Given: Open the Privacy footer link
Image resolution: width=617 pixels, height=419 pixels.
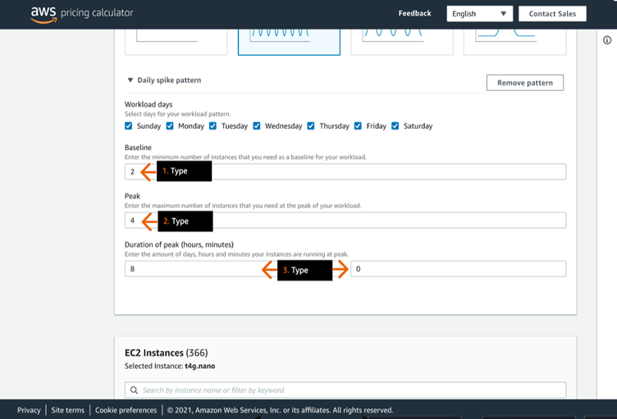Looking at the screenshot, I should coord(29,410).
